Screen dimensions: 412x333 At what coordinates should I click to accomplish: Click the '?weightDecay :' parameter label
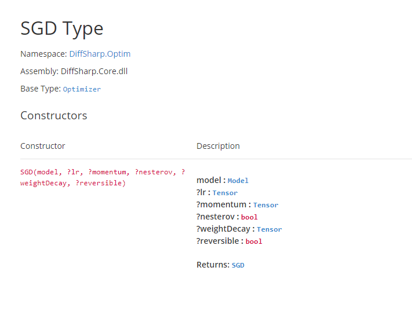pyautogui.click(x=225, y=229)
